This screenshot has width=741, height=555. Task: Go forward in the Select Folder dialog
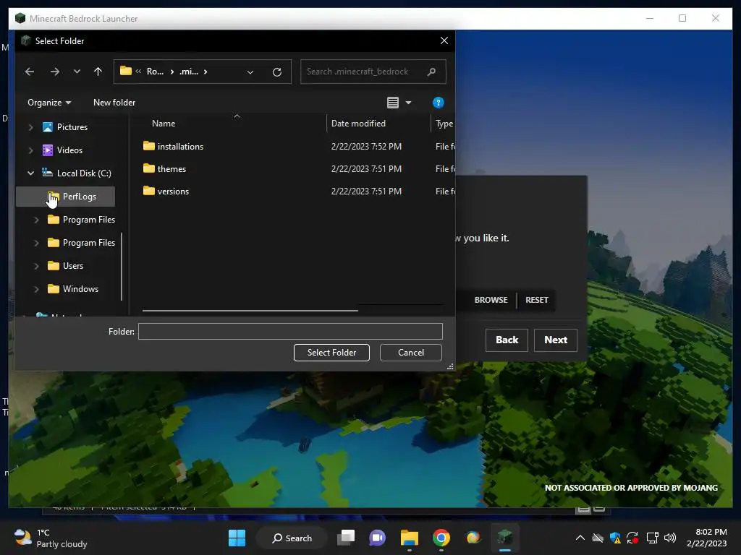click(x=55, y=72)
